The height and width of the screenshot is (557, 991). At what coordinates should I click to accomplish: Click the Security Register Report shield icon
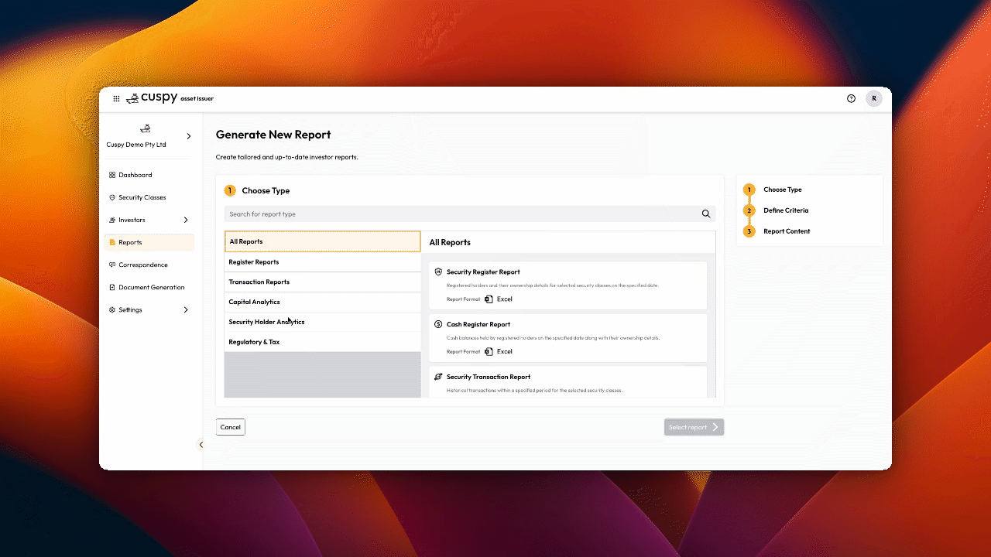[438, 272]
